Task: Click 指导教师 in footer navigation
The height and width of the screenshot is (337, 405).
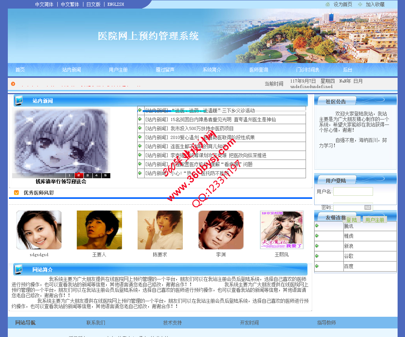Action: [x=327, y=323]
